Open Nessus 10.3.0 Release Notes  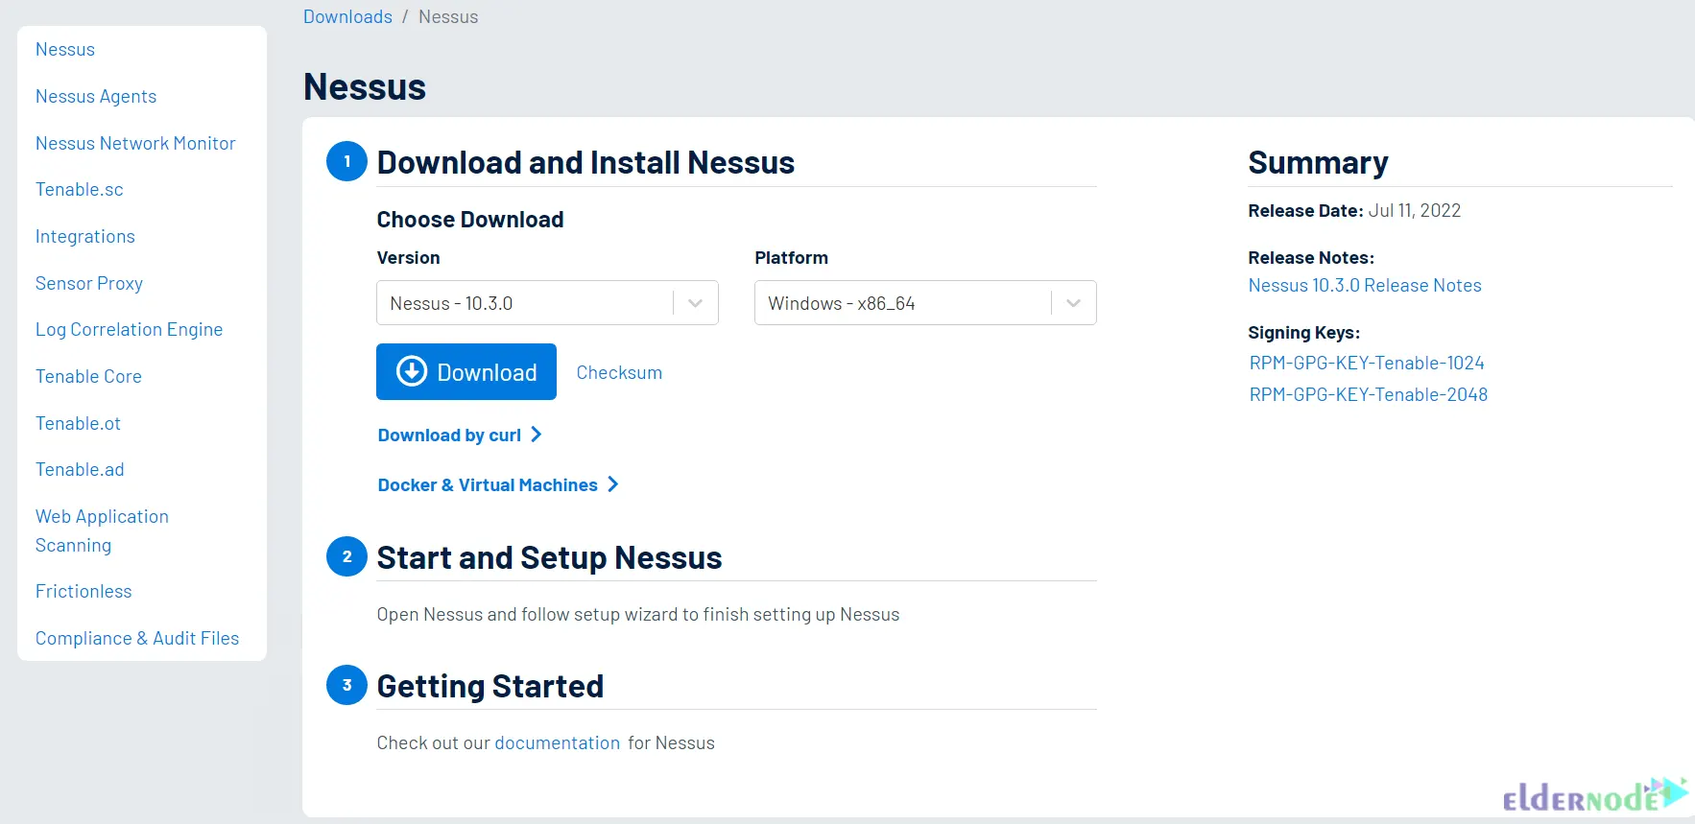click(x=1365, y=285)
